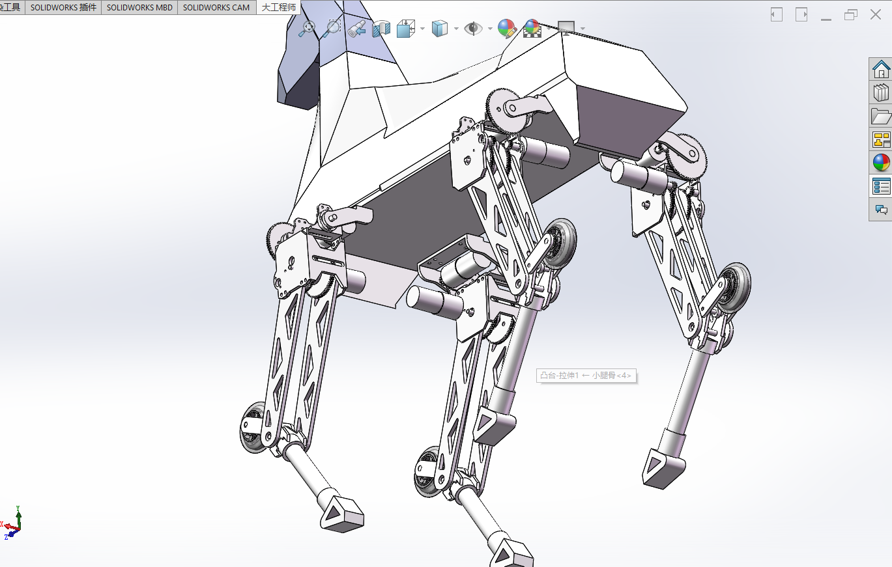
Task: Switch to the SOLIDWORKS MBD tab
Action: coord(139,7)
